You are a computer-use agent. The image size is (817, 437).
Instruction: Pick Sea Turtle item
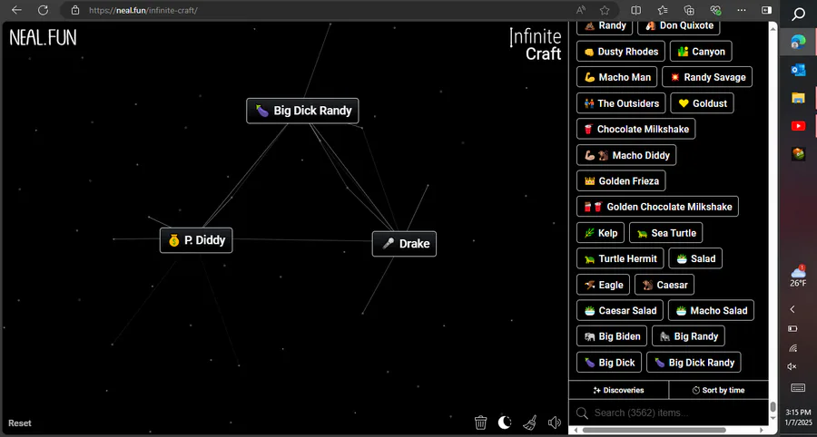click(666, 232)
